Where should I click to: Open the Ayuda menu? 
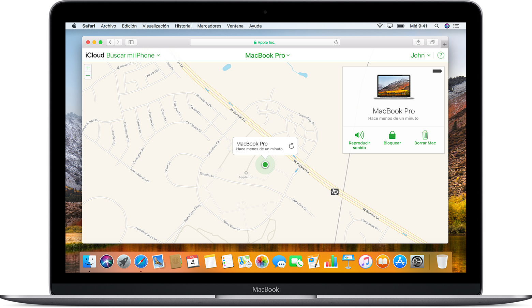(255, 26)
